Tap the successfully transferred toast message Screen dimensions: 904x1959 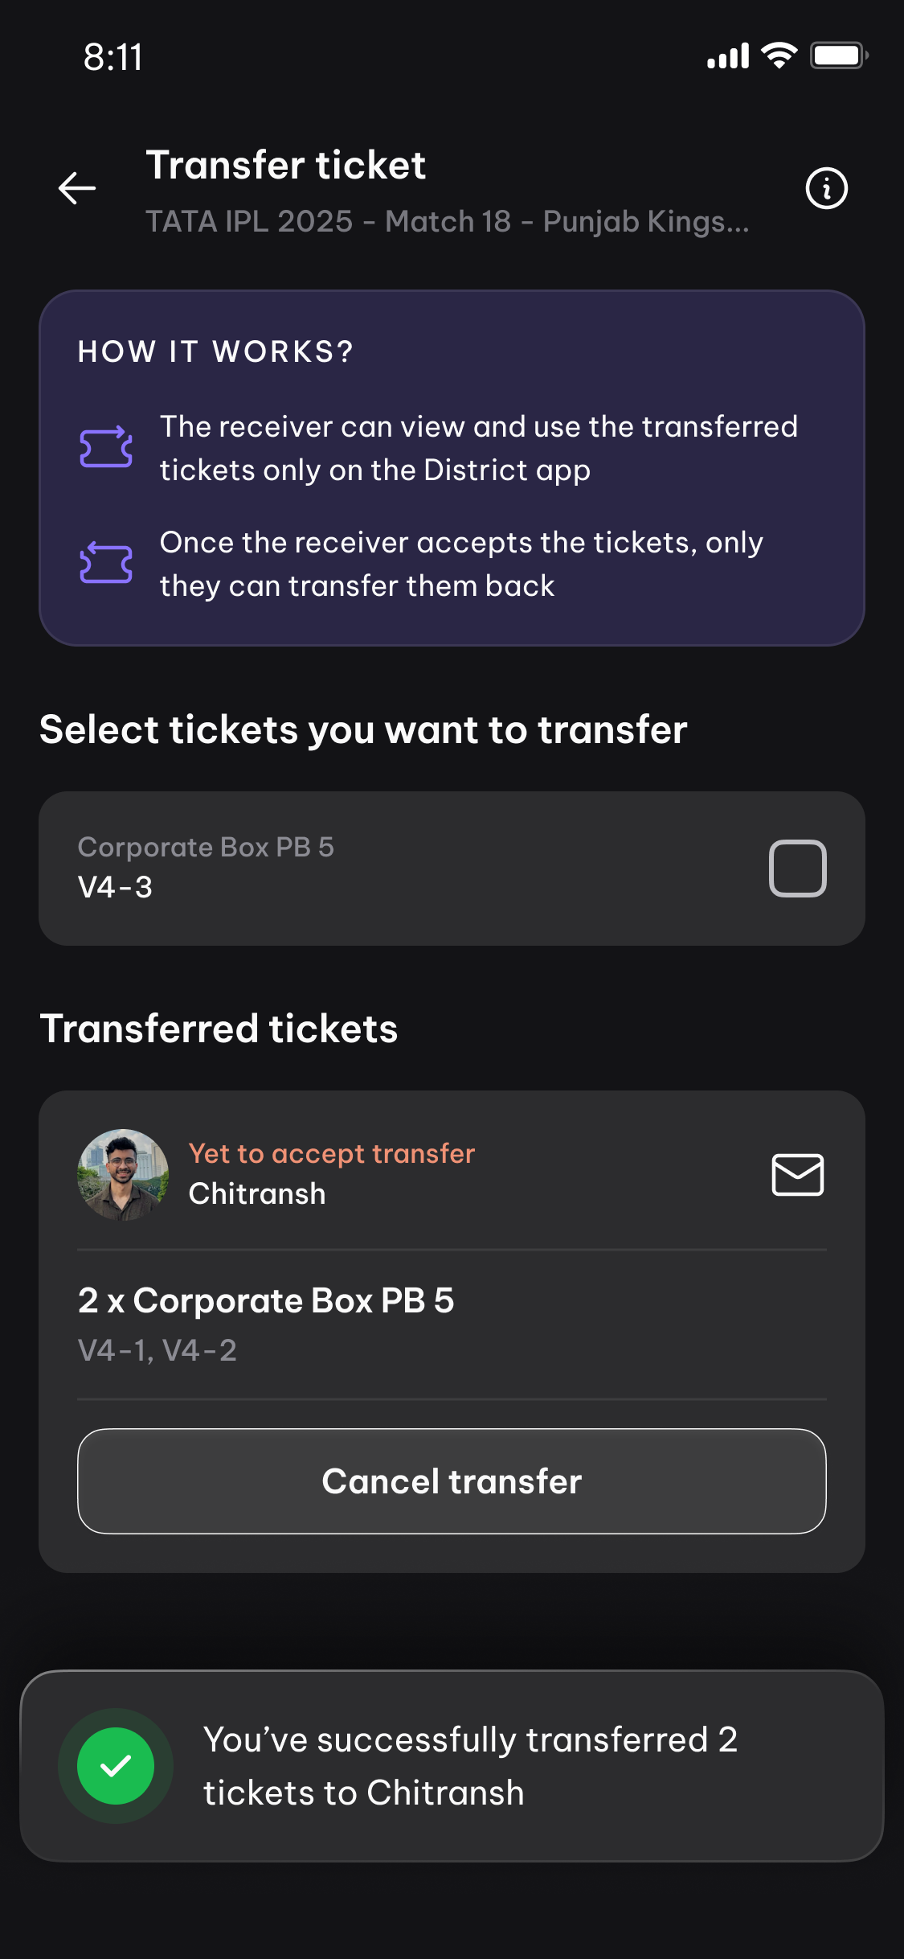click(470, 1766)
